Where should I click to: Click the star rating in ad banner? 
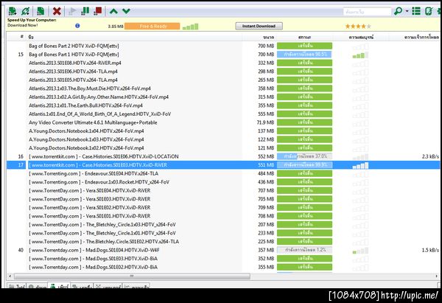coord(358,27)
